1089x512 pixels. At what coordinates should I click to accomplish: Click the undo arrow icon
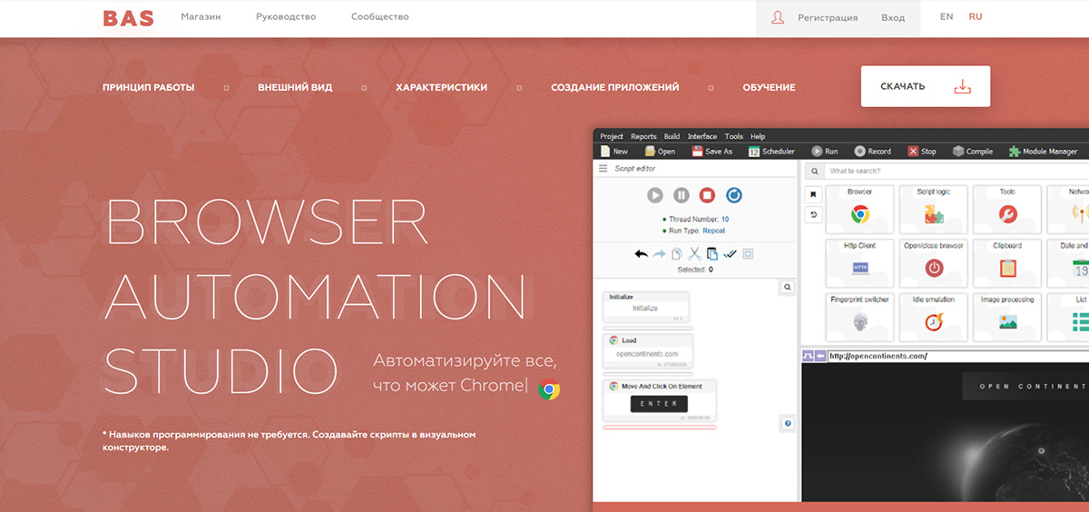[x=642, y=254]
